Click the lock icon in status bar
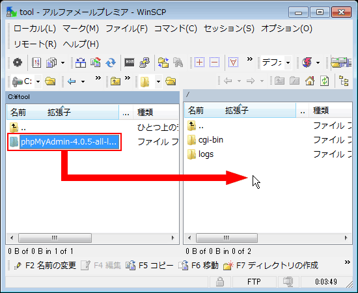 [220, 281]
